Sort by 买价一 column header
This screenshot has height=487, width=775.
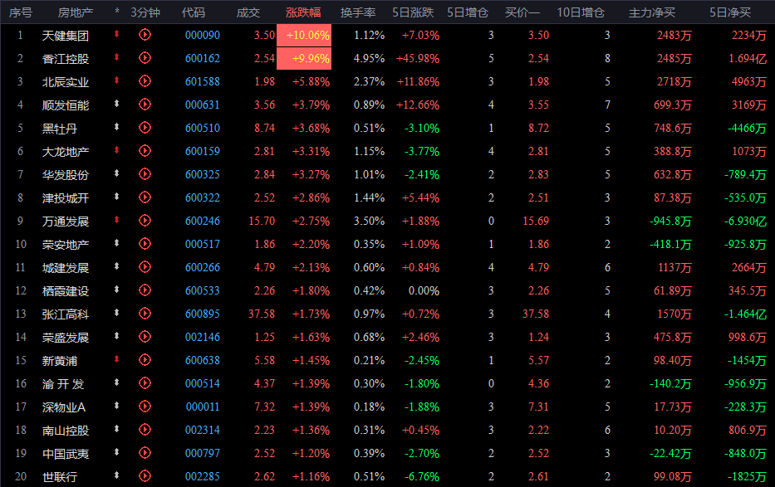coord(522,12)
